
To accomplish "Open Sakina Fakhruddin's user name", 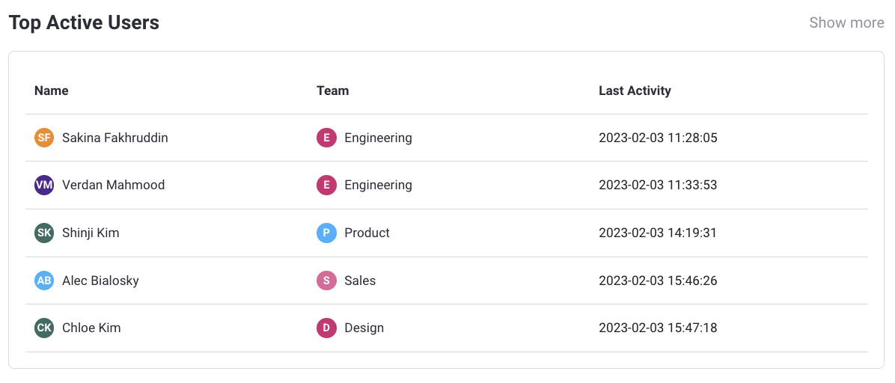I will 115,138.
